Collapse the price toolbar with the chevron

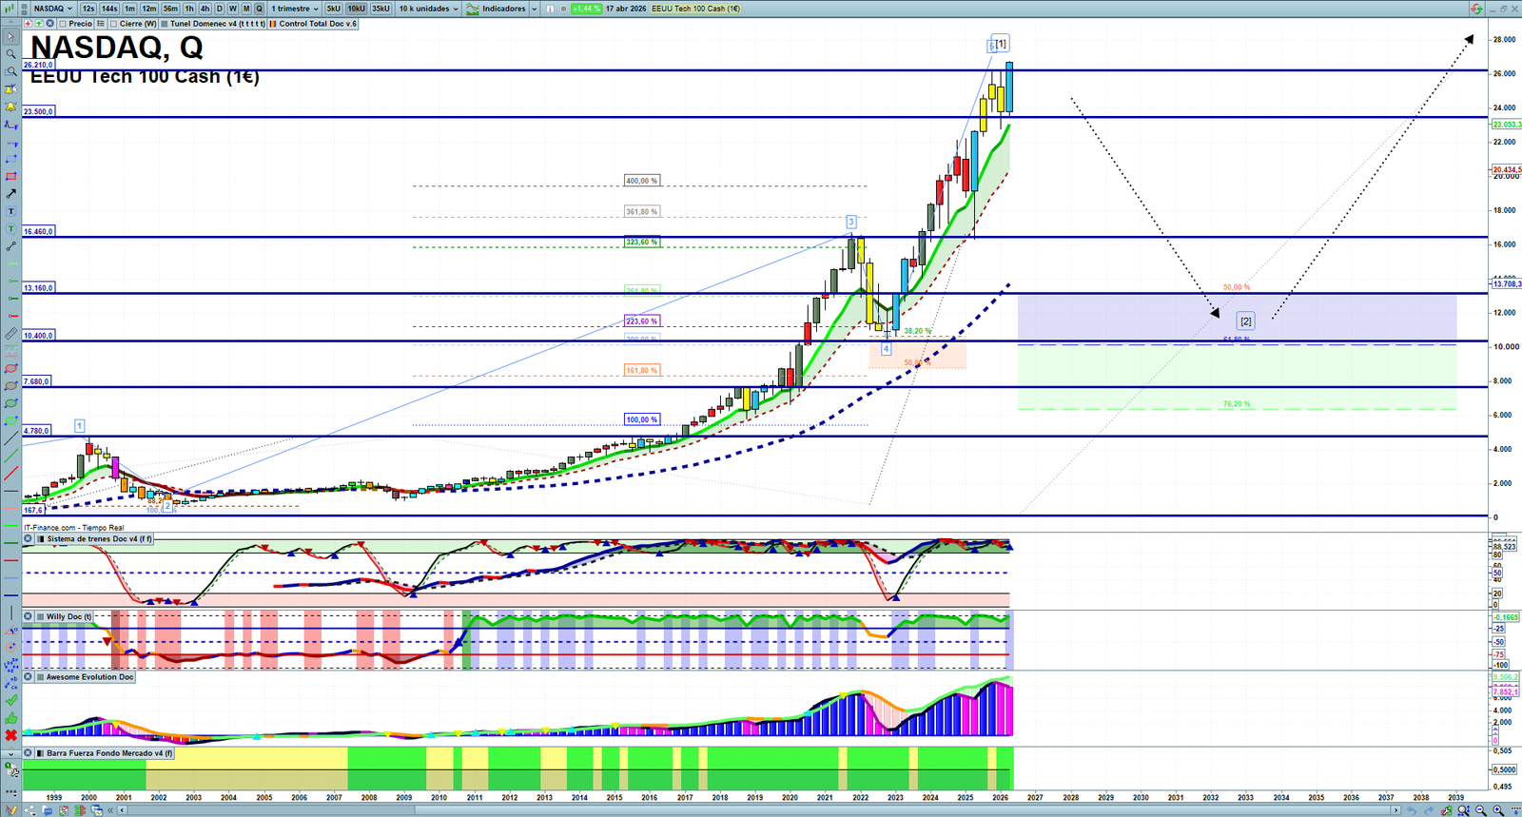point(10,24)
